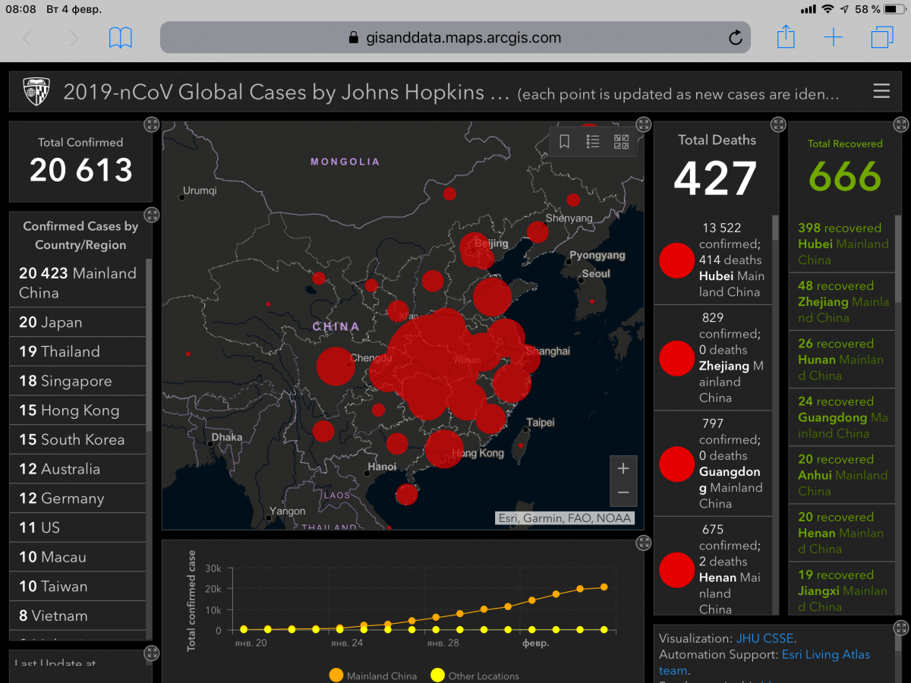Open Safari bookmarks book icon

pyautogui.click(x=121, y=37)
